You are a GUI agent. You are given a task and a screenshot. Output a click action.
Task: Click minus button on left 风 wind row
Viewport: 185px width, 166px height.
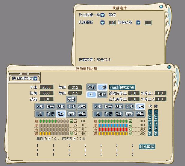click(x=71, y=134)
